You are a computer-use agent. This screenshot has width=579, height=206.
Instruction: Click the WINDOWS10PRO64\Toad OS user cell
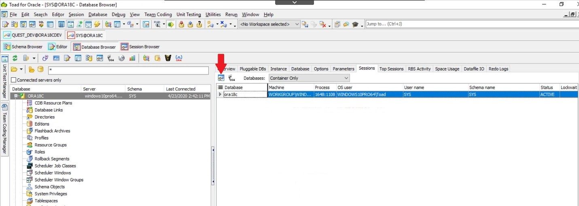(x=369, y=94)
